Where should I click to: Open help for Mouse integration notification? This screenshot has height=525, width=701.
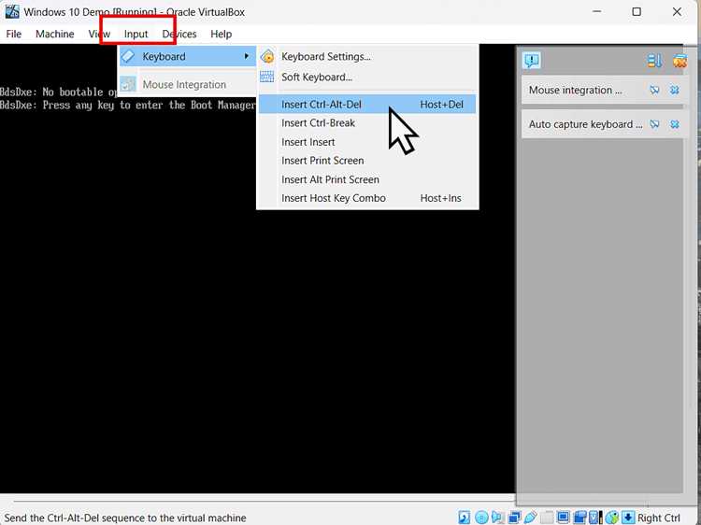pos(654,90)
